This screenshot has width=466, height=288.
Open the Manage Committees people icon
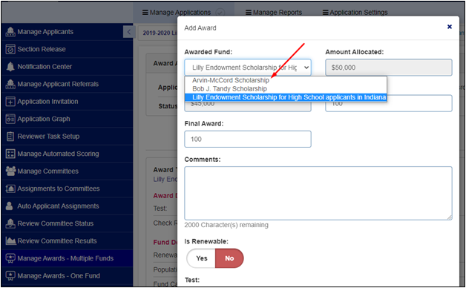coord(10,171)
